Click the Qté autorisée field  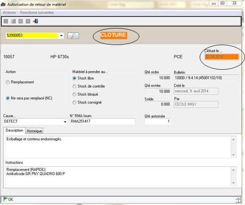(158, 121)
